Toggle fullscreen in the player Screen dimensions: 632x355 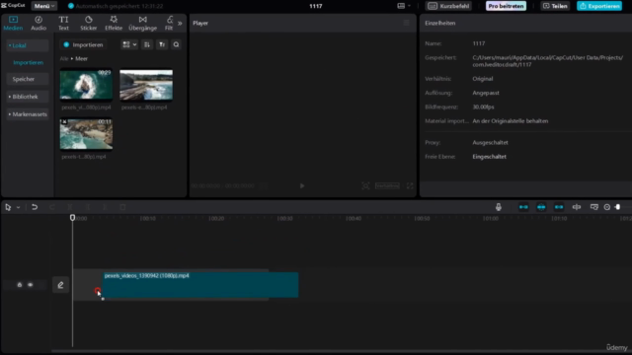point(410,185)
